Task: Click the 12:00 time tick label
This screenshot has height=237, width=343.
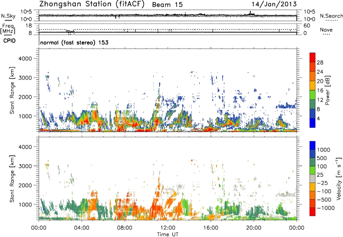Action: point(168,228)
